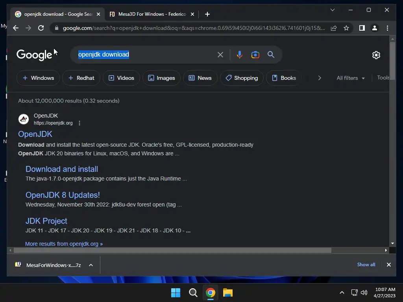Close the openjdk download tab
Image resolution: width=403 pixels, height=302 pixels.
(98, 14)
